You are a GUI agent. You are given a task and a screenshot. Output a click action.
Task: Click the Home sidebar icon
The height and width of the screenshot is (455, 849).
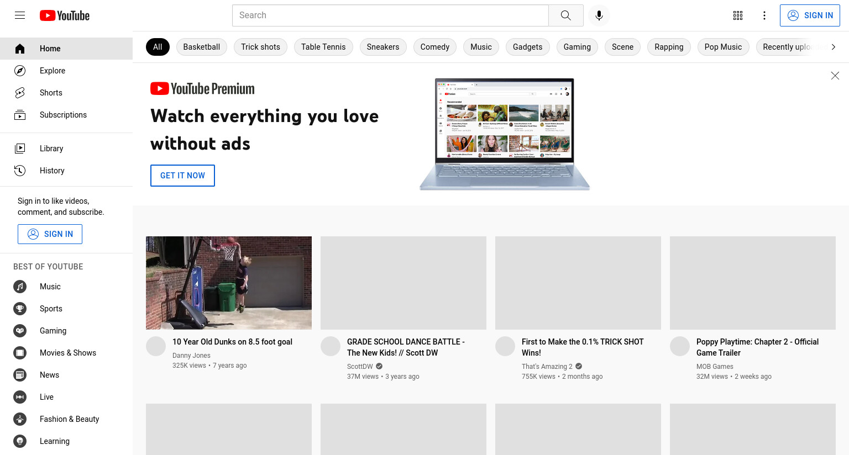[x=20, y=49]
